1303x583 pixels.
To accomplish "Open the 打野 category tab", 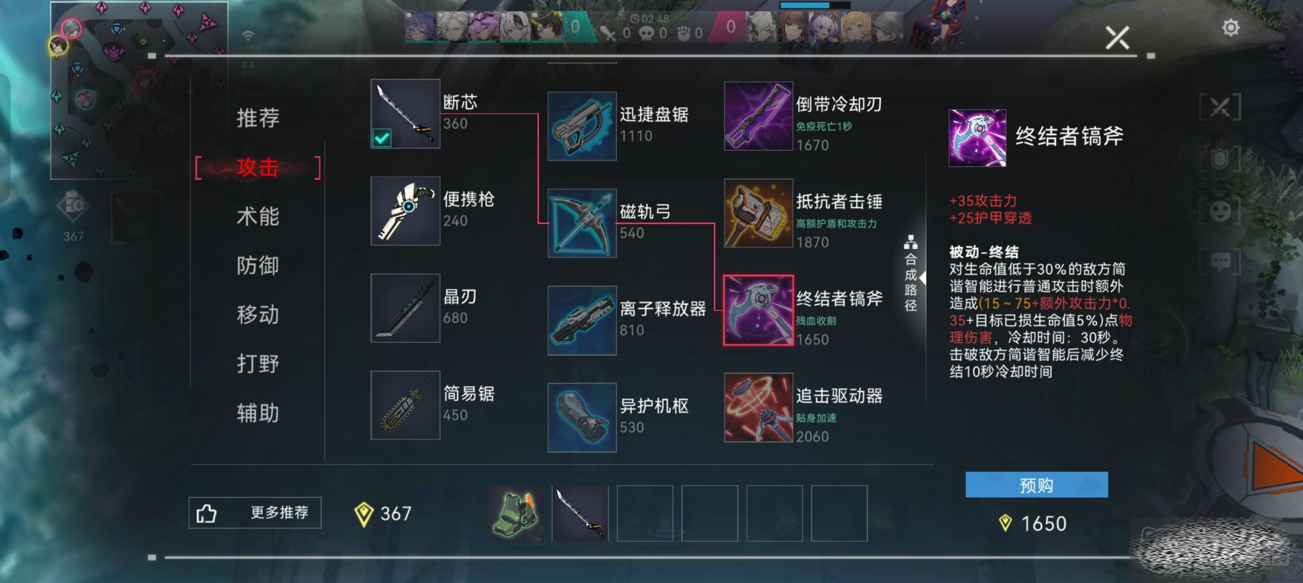I will click(258, 364).
